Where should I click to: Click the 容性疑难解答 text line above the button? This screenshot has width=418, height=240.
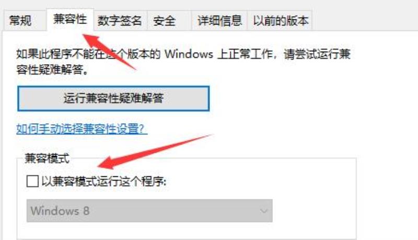point(52,70)
